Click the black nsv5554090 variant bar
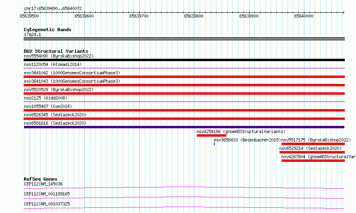 [x=184, y=60]
